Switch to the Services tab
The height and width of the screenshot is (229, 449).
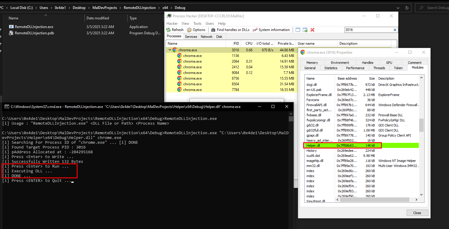(x=191, y=37)
